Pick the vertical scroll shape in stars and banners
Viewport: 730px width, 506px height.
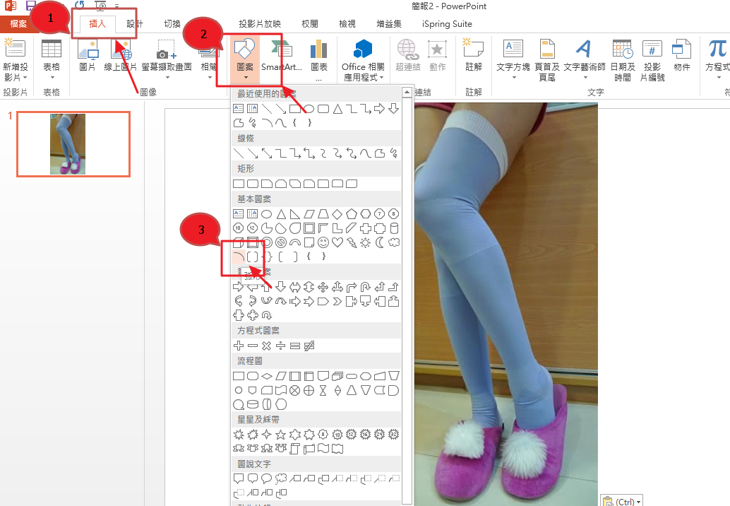click(294, 449)
